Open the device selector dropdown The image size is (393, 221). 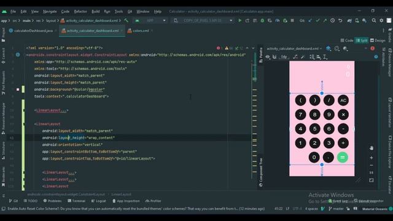(203, 20)
